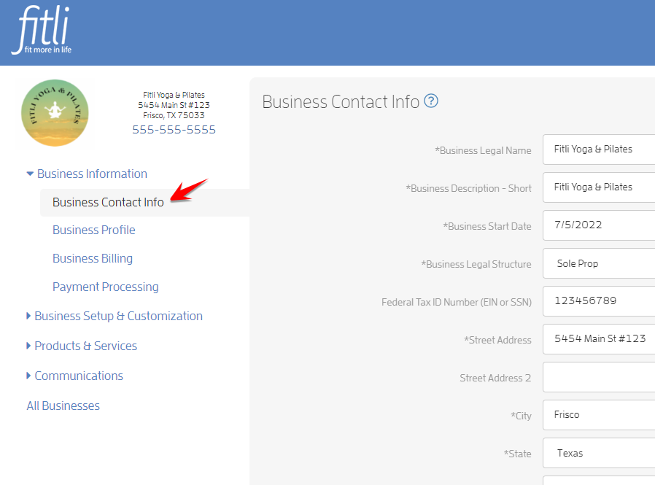Image resolution: width=655 pixels, height=485 pixels.
Task: Open the Business Legal Structure dropdown
Action: pos(599,263)
